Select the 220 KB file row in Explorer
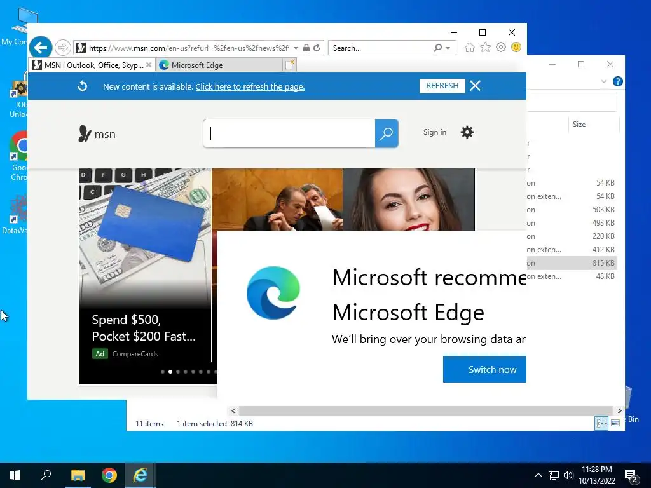651x488 pixels. tap(572, 236)
